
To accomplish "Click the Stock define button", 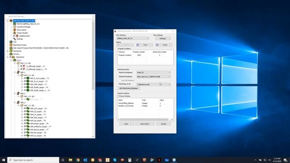I will click(x=146, y=45).
